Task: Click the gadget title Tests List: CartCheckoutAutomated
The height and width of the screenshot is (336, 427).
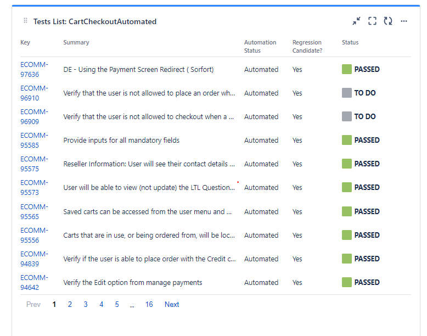Action: pos(95,21)
